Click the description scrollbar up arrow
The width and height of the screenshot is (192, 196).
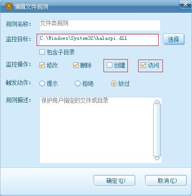(157, 102)
